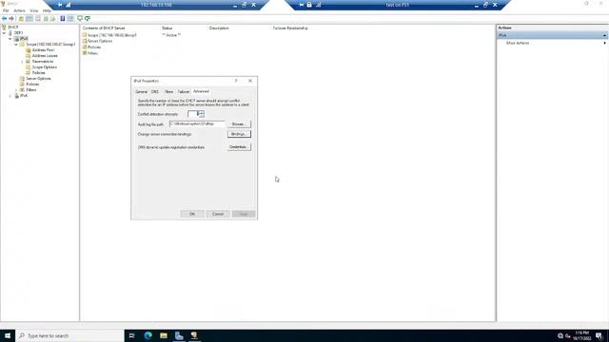The image size is (609, 342).
Task: Toggle the Show/Hide Console Tree toolbar icon
Action: tap(29, 19)
